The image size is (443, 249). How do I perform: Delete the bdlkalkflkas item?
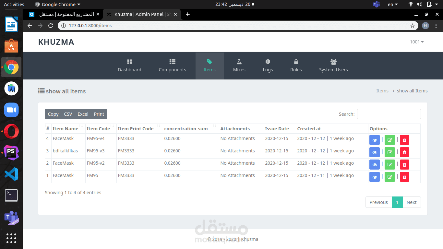click(x=404, y=152)
